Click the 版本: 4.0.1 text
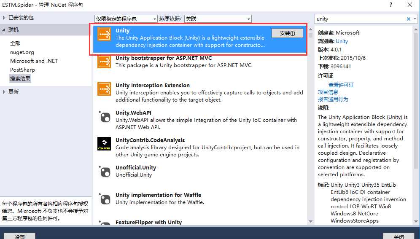 (x=330, y=49)
